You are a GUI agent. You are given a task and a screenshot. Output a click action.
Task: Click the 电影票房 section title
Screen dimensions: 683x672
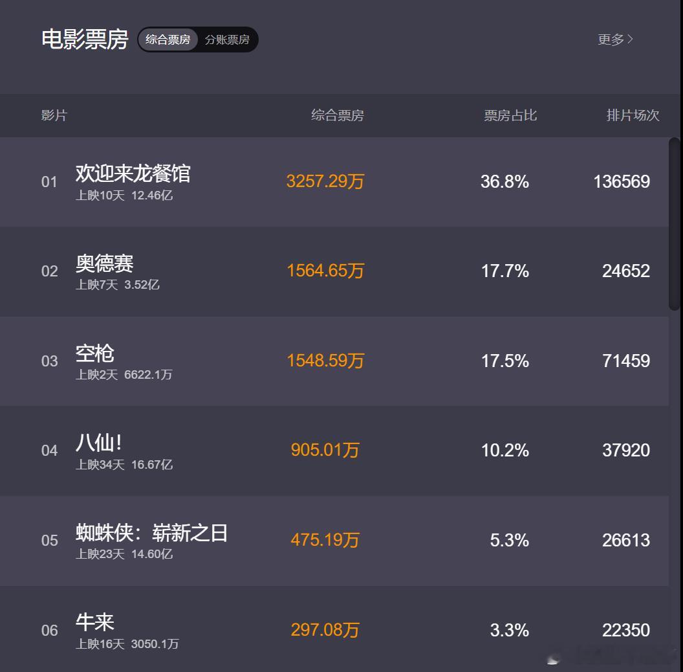click(85, 39)
